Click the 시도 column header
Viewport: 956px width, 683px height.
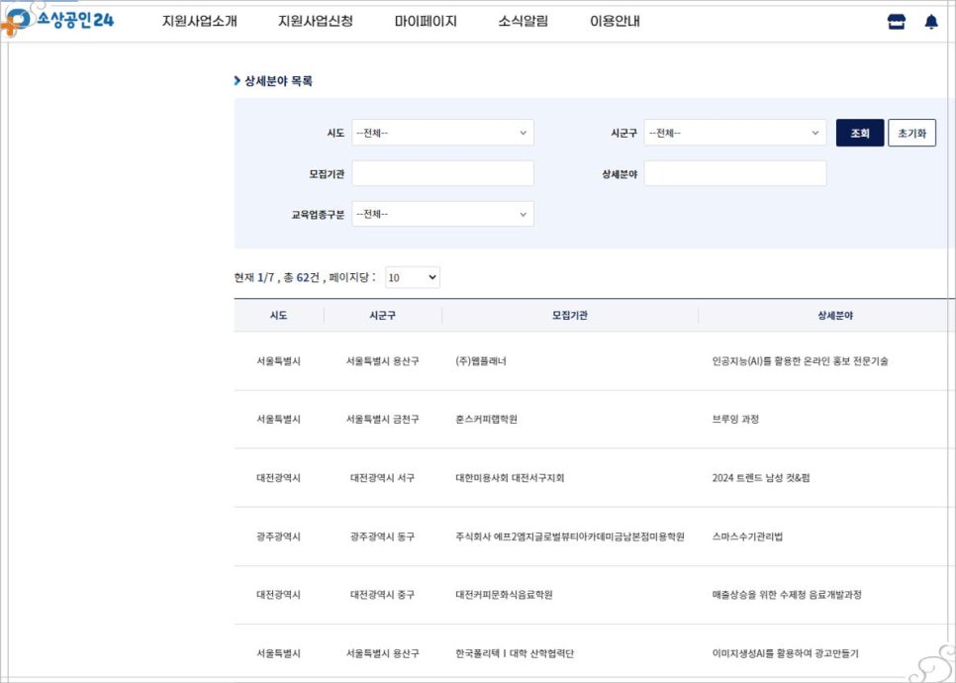click(279, 316)
